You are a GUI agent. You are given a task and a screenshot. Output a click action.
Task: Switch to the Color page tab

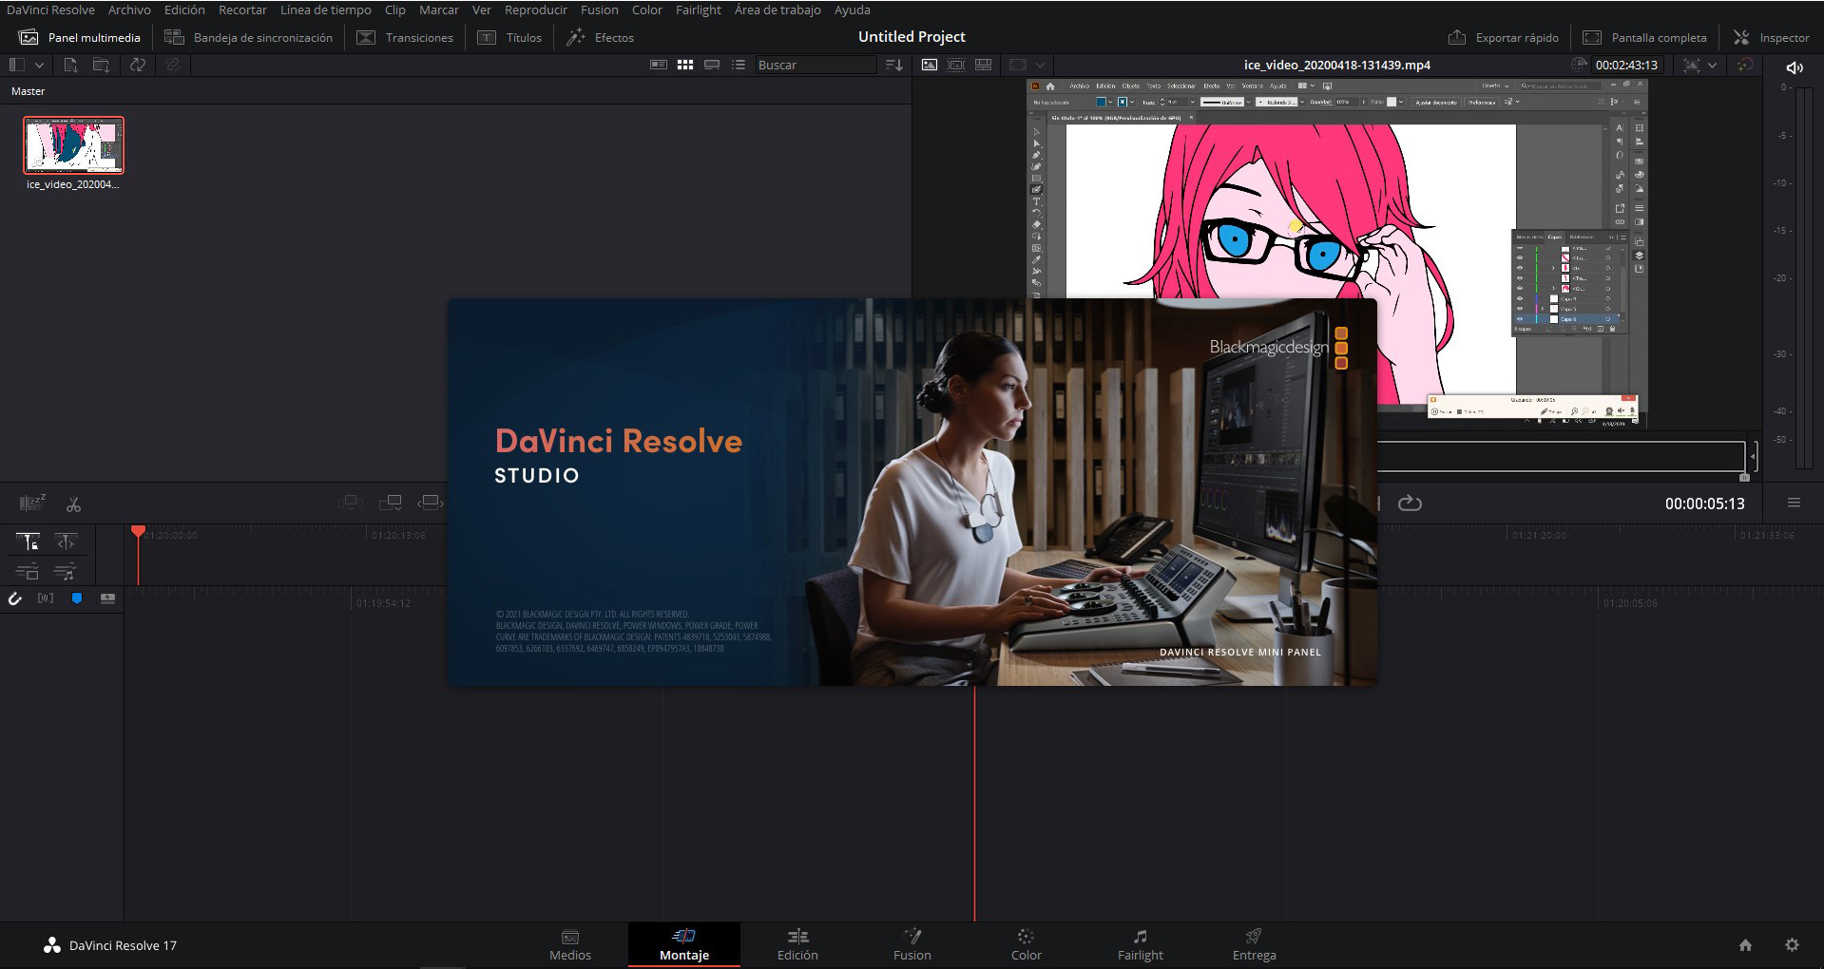point(1027,945)
